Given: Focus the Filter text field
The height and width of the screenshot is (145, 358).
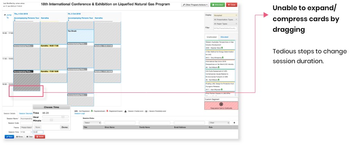Looking at the screenshot, I should click(x=226, y=28).
